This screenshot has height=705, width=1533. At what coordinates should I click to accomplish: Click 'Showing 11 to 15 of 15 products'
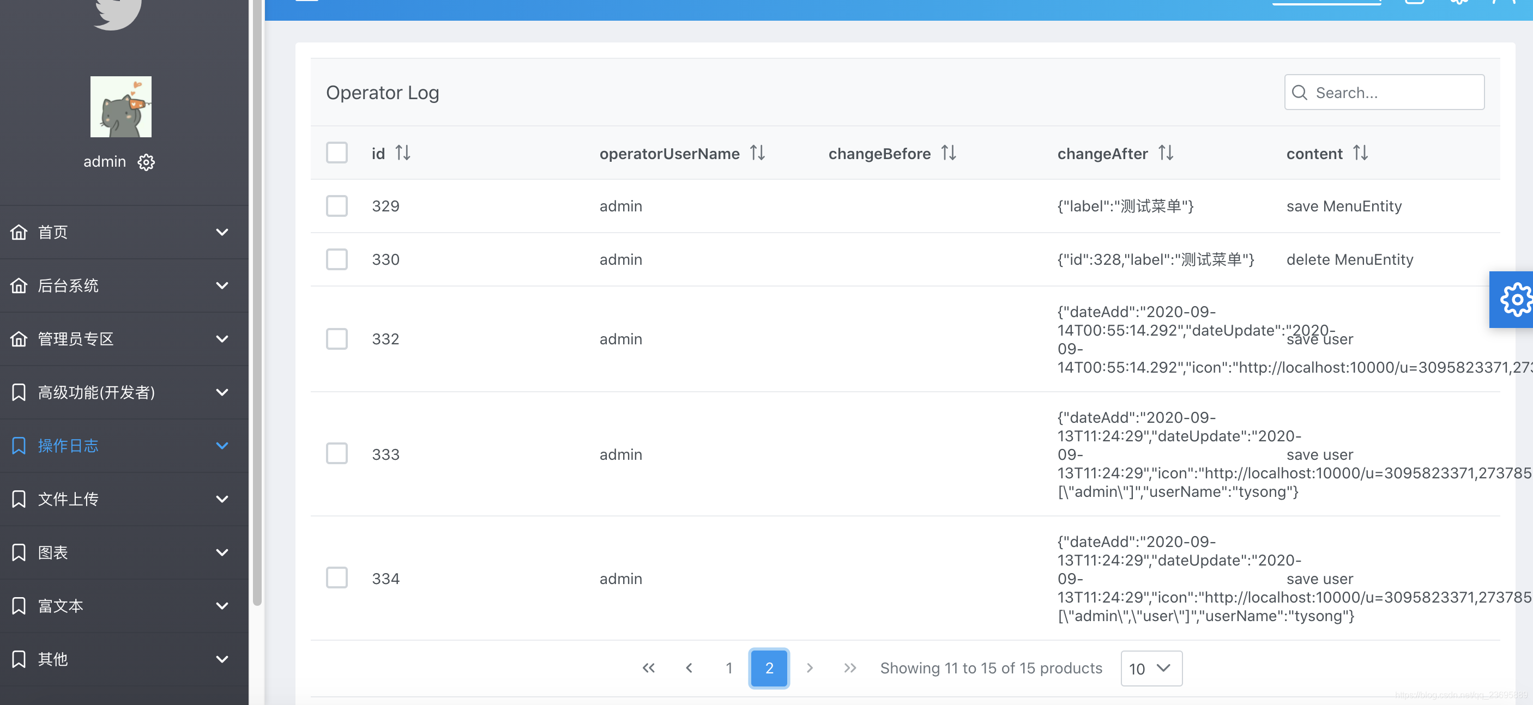(991, 668)
